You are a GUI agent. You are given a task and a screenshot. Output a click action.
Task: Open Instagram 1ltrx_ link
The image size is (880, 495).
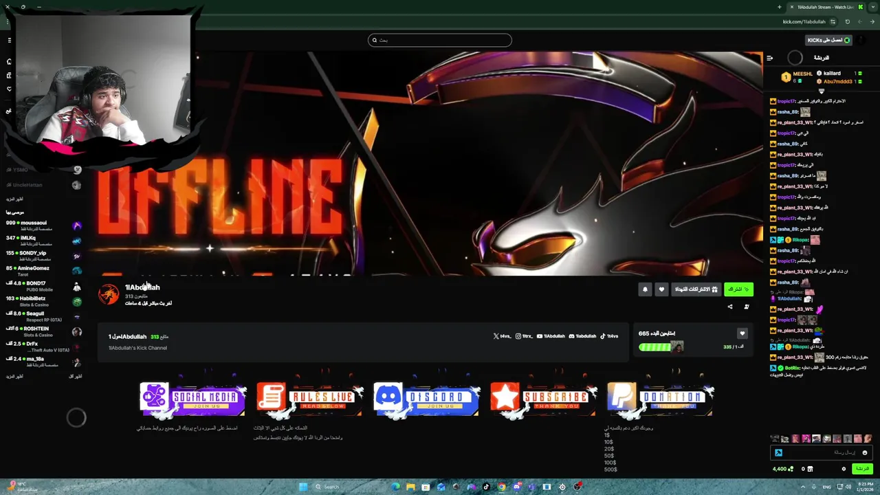click(525, 336)
